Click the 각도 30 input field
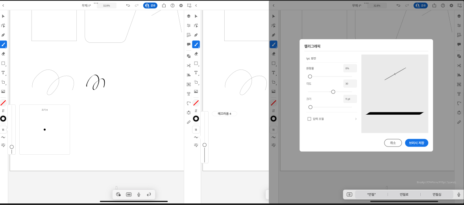 click(x=350, y=84)
